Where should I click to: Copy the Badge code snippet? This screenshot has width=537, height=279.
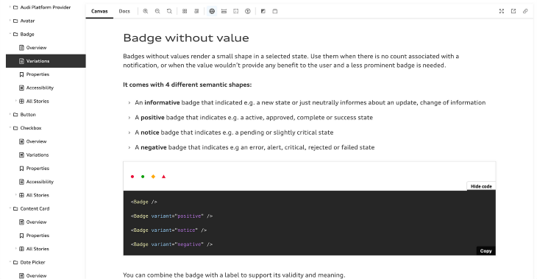(486, 251)
